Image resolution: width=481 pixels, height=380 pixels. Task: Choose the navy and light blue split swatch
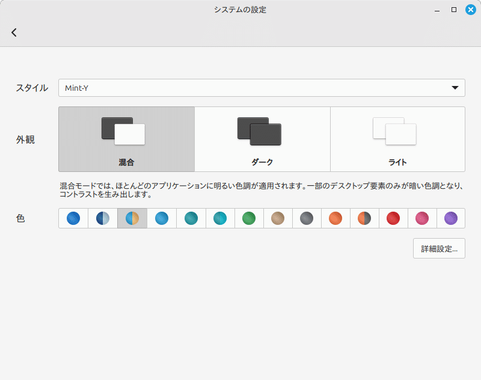click(103, 218)
